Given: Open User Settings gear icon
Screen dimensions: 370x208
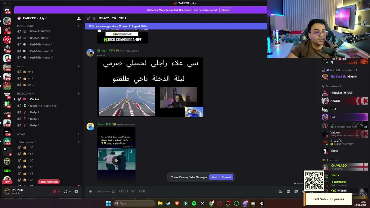Looking at the screenshot, I should pyautogui.click(x=76, y=192).
